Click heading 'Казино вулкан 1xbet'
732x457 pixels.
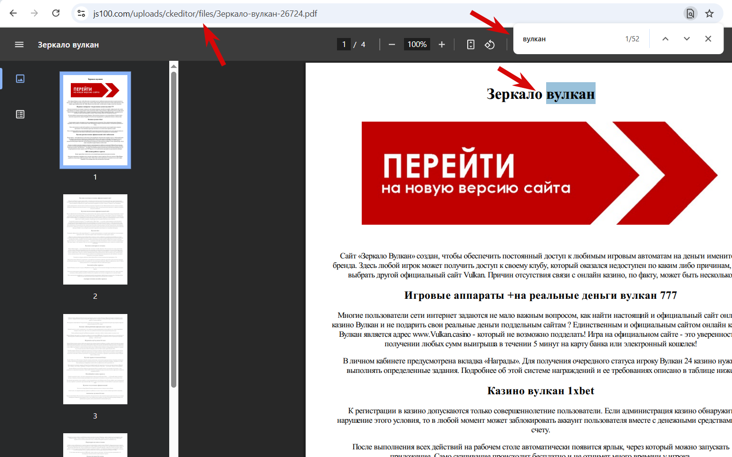click(540, 391)
